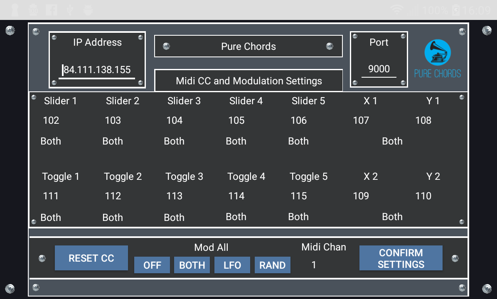Open X 1 / Y 1 modulation mode 'Both'
Image resolution: width=497 pixels, height=299 pixels.
(392, 141)
